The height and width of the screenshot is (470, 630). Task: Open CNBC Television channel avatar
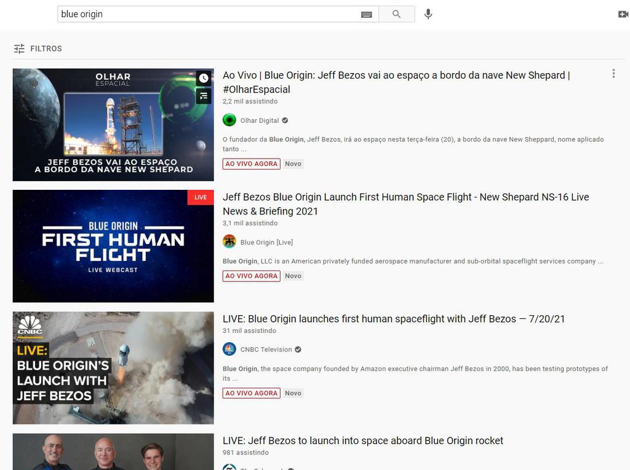(x=229, y=349)
